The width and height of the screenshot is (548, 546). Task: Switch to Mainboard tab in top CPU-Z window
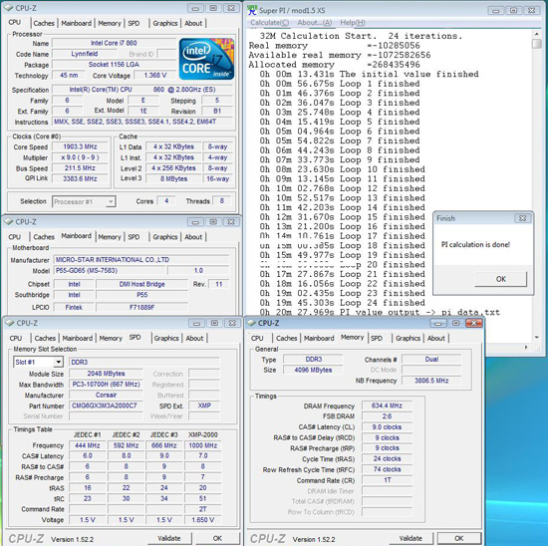point(76,24)
